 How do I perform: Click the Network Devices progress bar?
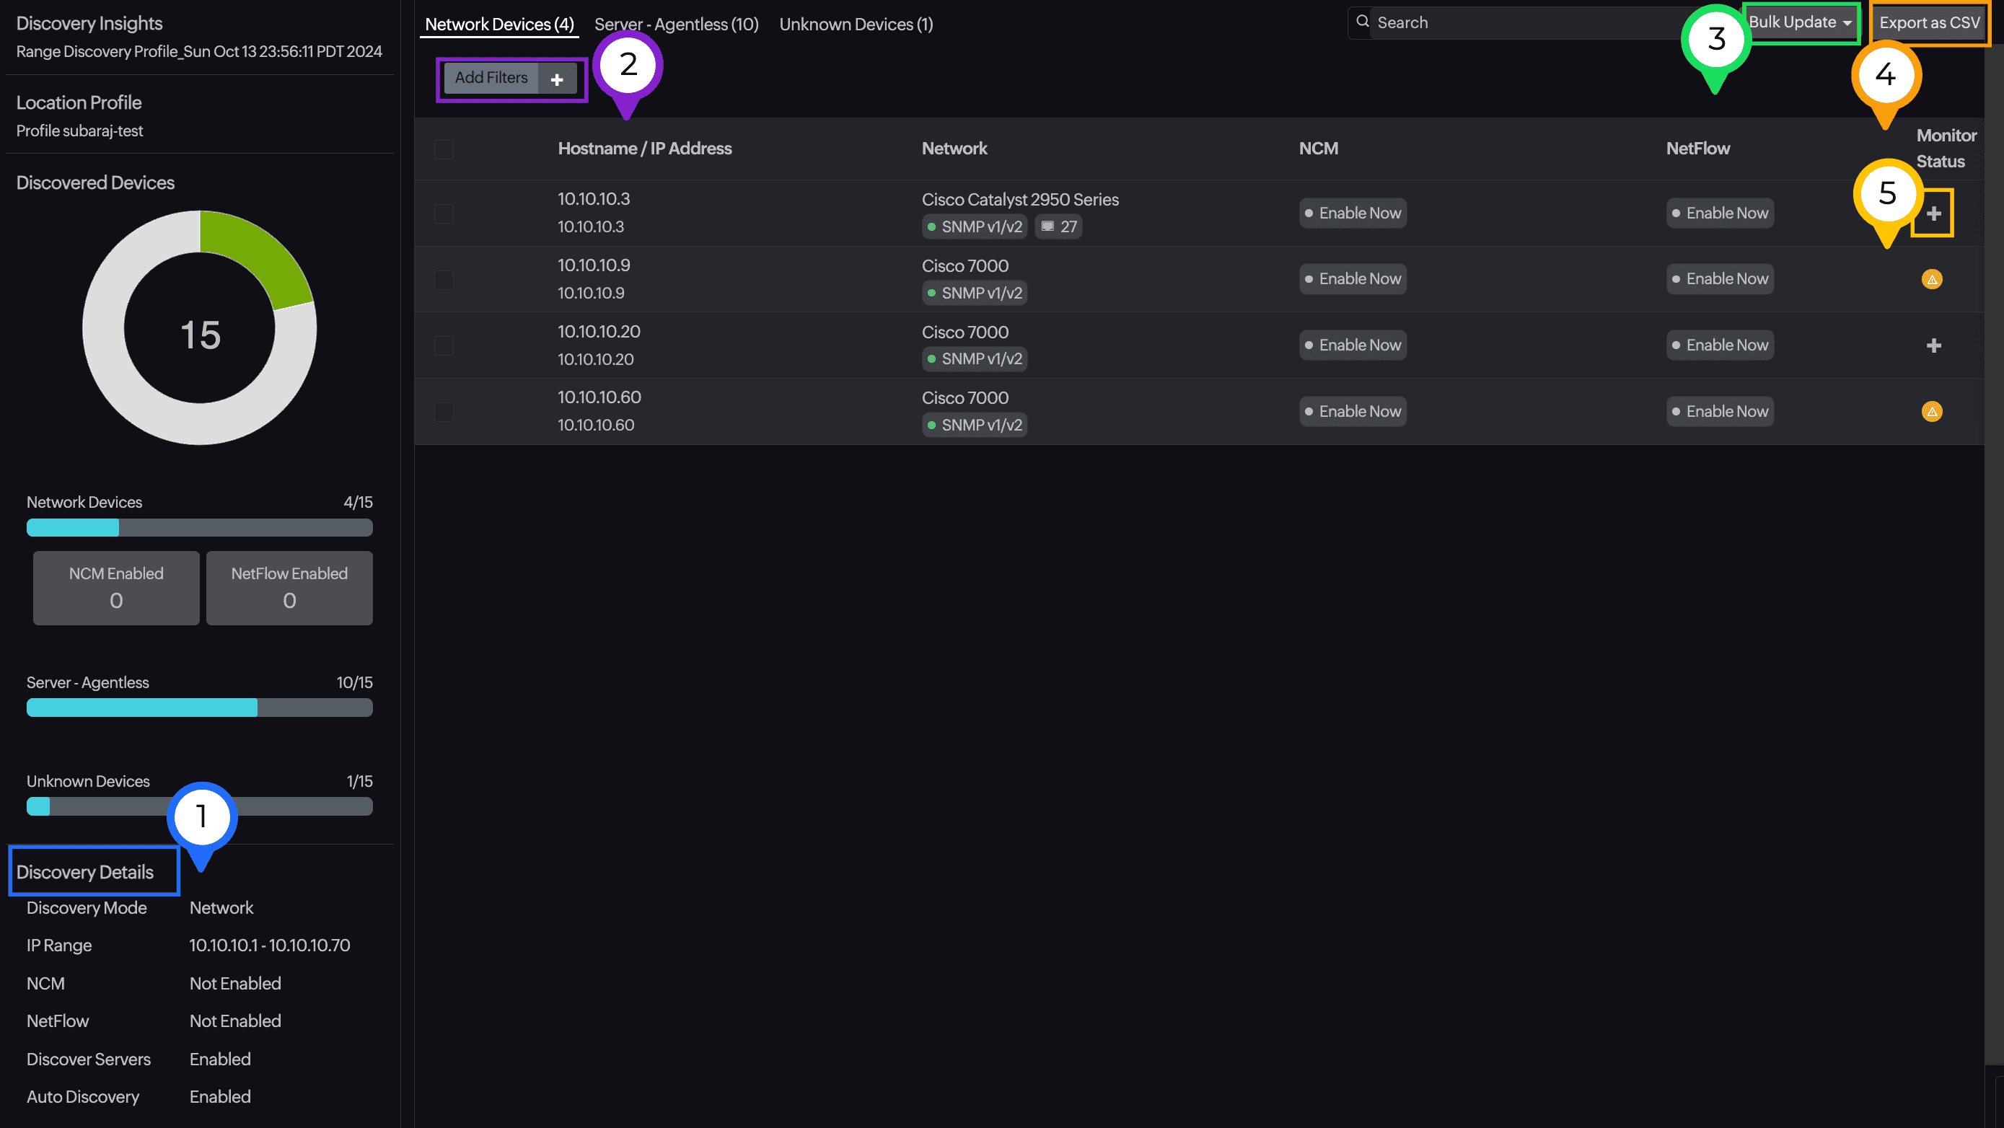200,527
